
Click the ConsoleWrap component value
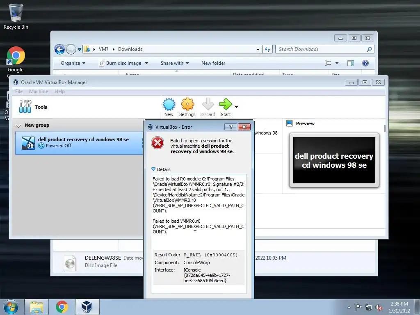pos(196,262)
